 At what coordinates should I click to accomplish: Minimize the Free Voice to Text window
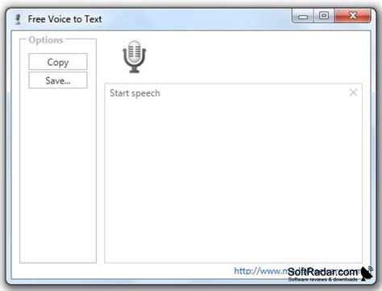[302, 16]
